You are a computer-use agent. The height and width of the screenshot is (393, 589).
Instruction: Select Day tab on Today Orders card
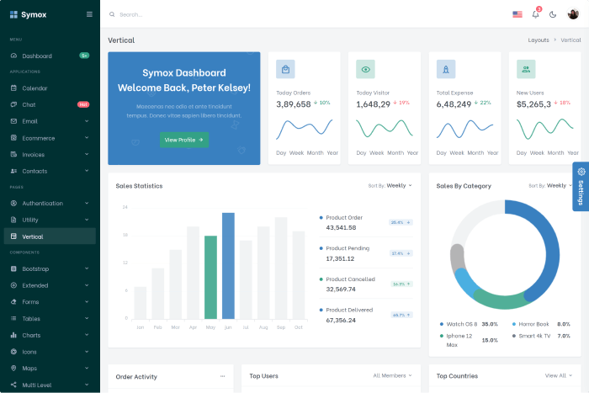[x=281, y=153]
